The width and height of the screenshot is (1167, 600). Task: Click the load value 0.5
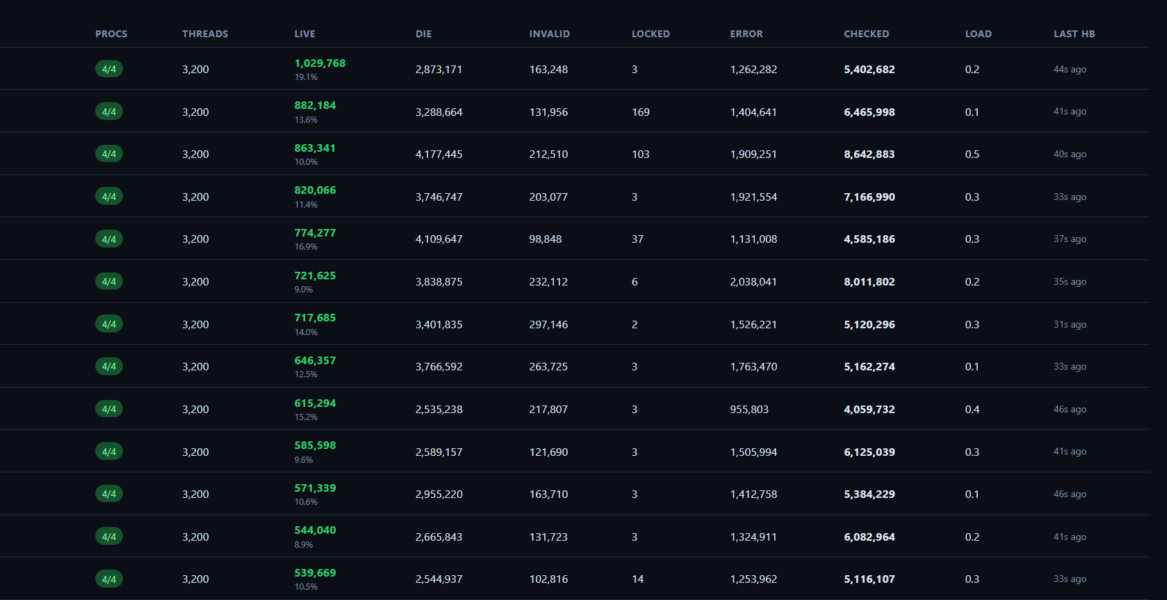pos(972,154)
